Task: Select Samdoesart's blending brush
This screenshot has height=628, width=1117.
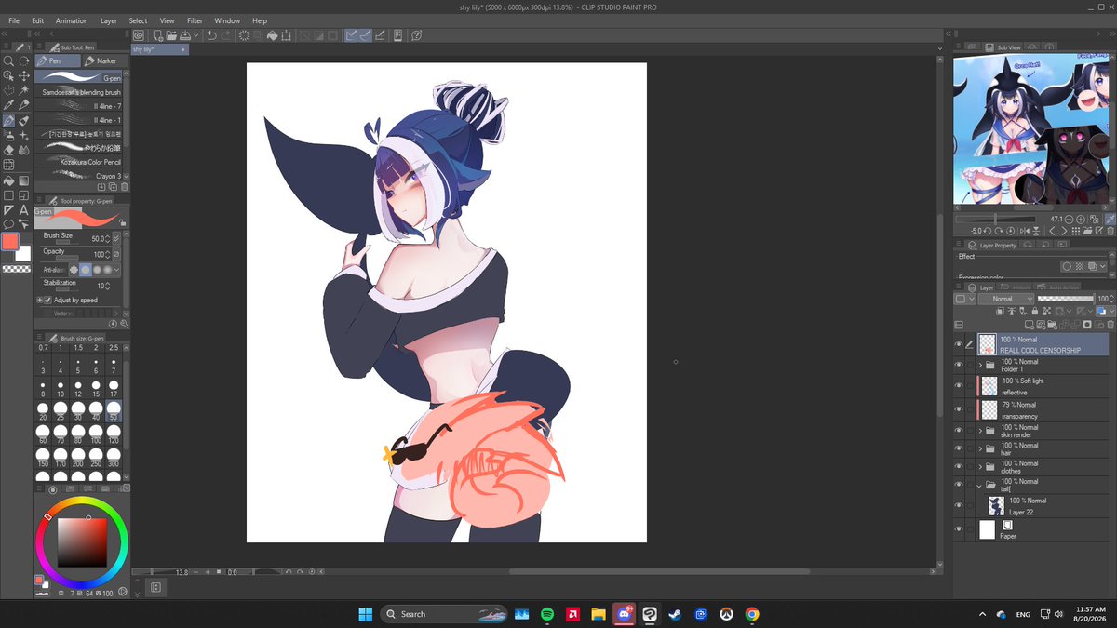Action: [x=80, y=92]
